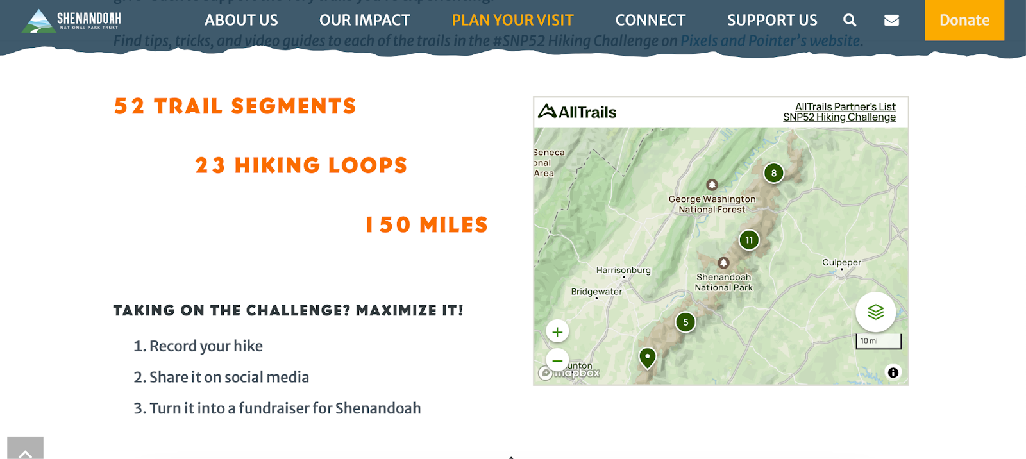Viewport: 1026px width, 459px height.
Task: Toggle the map layers control
Action: pos(875,312)
